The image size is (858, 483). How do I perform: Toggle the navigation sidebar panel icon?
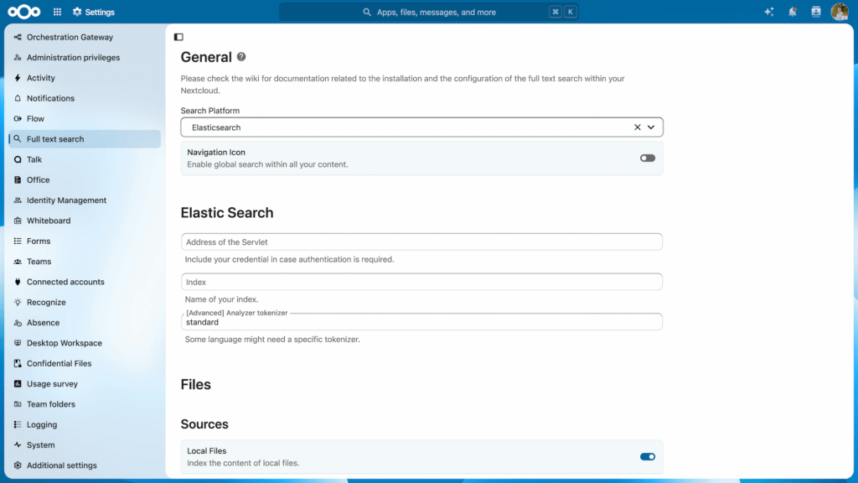pyautogui.click(x=178, y=37)
